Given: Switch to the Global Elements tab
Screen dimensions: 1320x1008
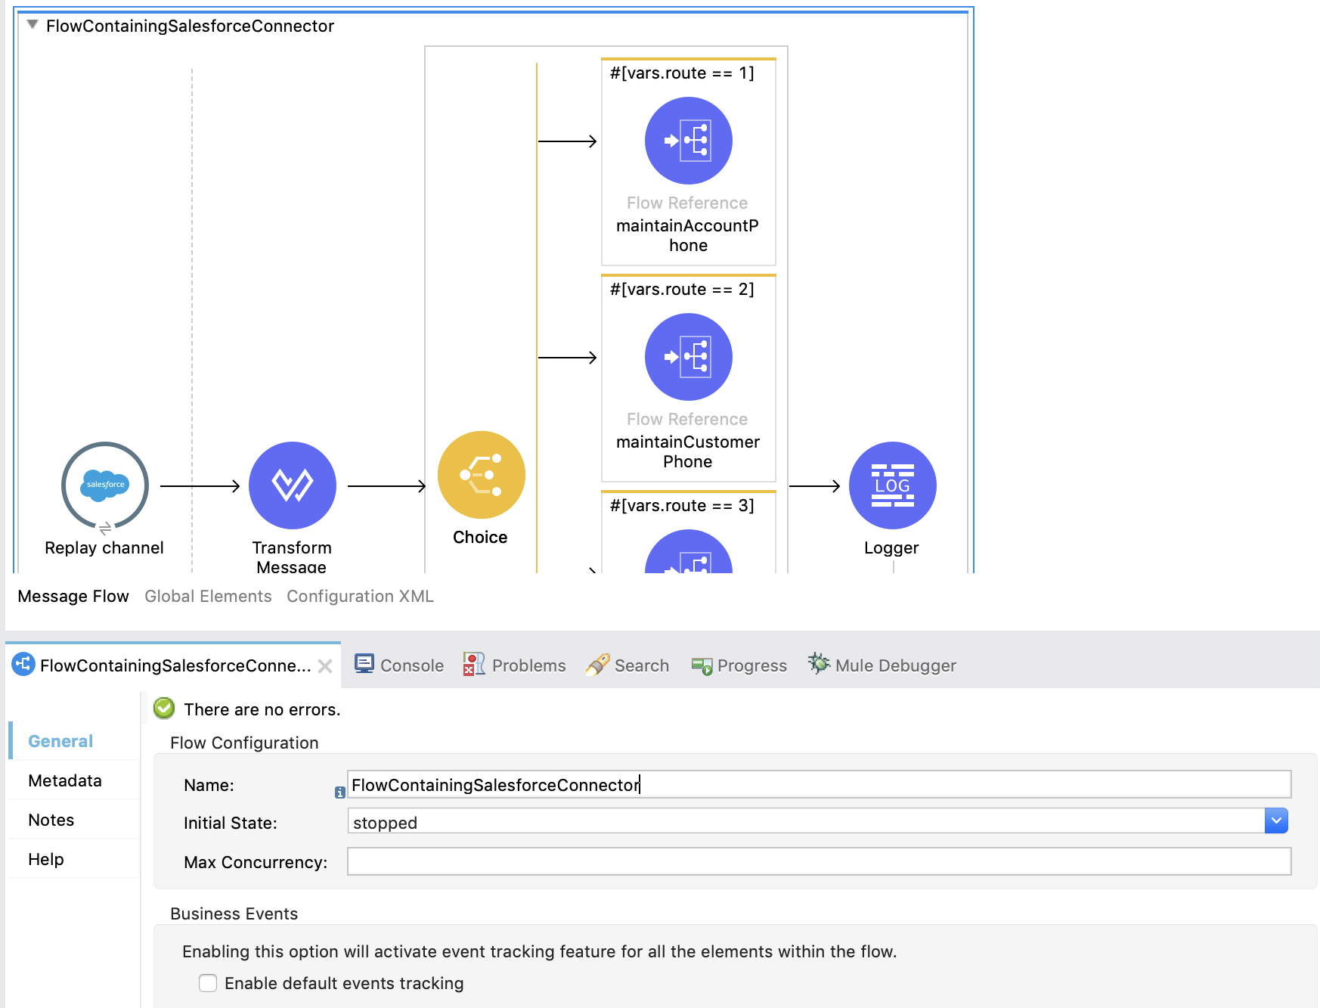Looking at the screenshot, I should (x=208, y=596).
